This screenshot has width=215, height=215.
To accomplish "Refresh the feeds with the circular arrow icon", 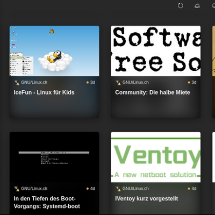I will coord(181,6).
